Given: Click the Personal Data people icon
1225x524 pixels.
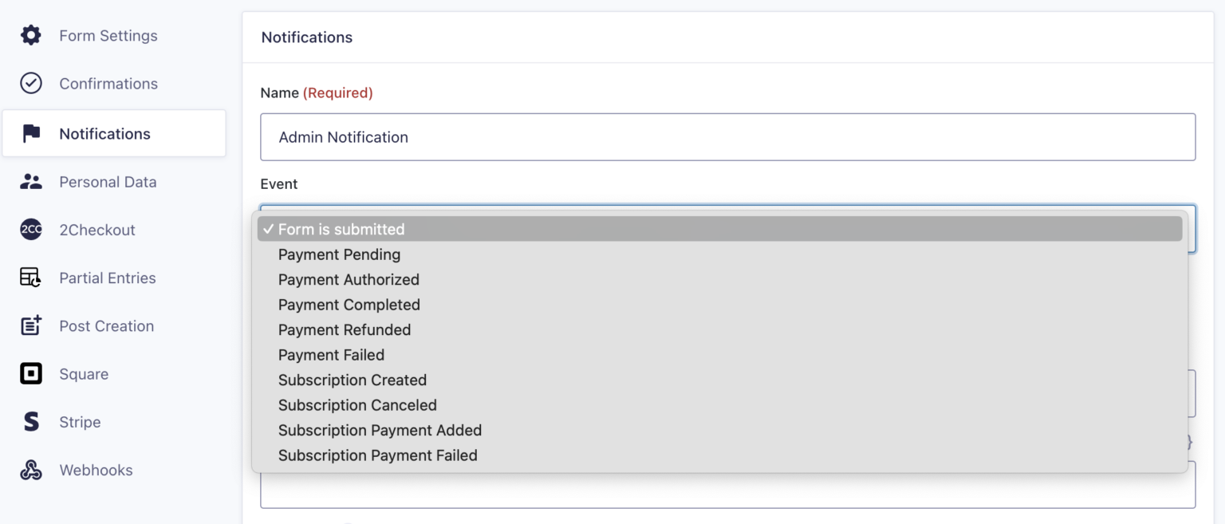Looking at the screenshot, I should [x=30, y=181].
